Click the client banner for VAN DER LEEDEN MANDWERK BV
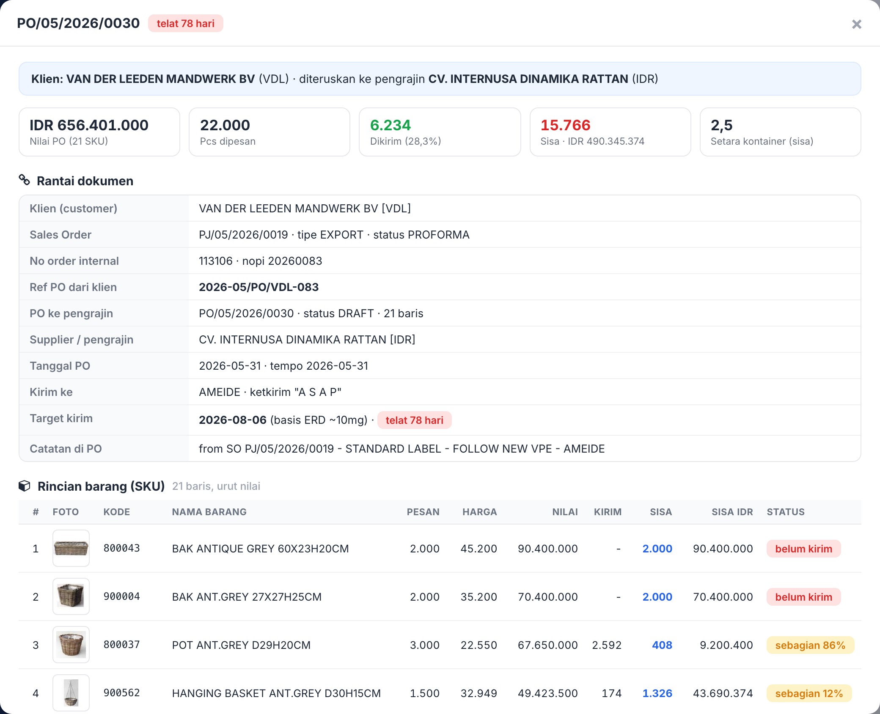Image resolution: width=880 pixels, height=714 pixels. click(x=440, y=79)
